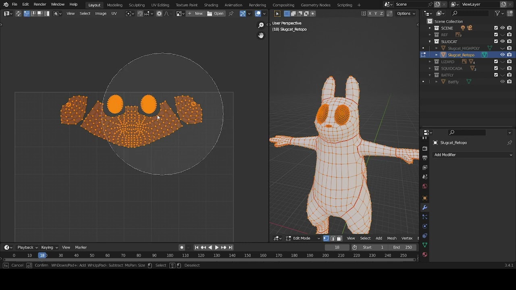Viewport: 516px width, 290px height.
Task: Click the select box tool in 3D viewport
Action: tap(277, 14)
